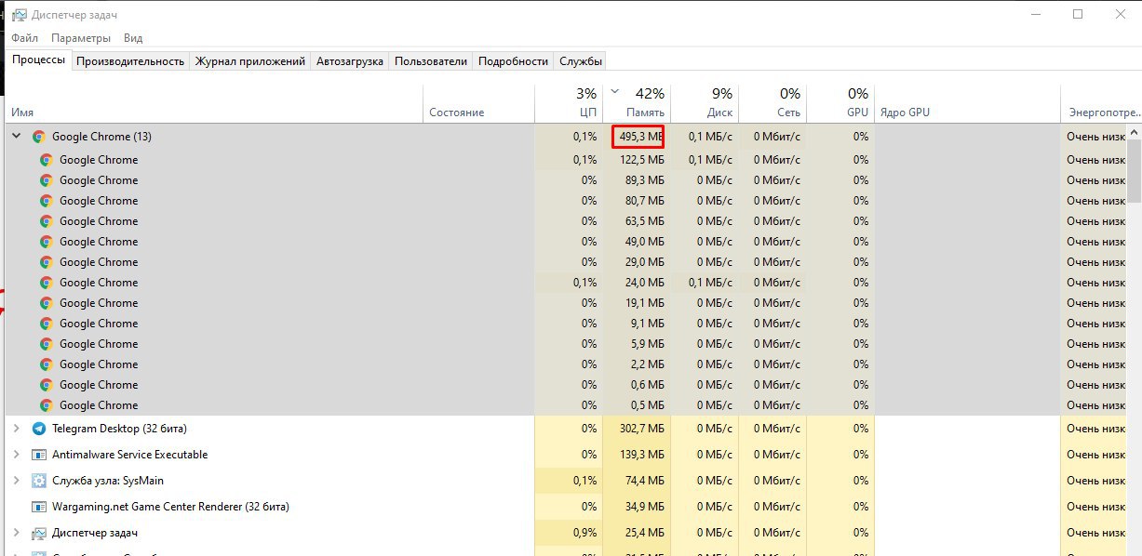Sort by the Сеть column header

pyautogui.click(x=773, y=103)
